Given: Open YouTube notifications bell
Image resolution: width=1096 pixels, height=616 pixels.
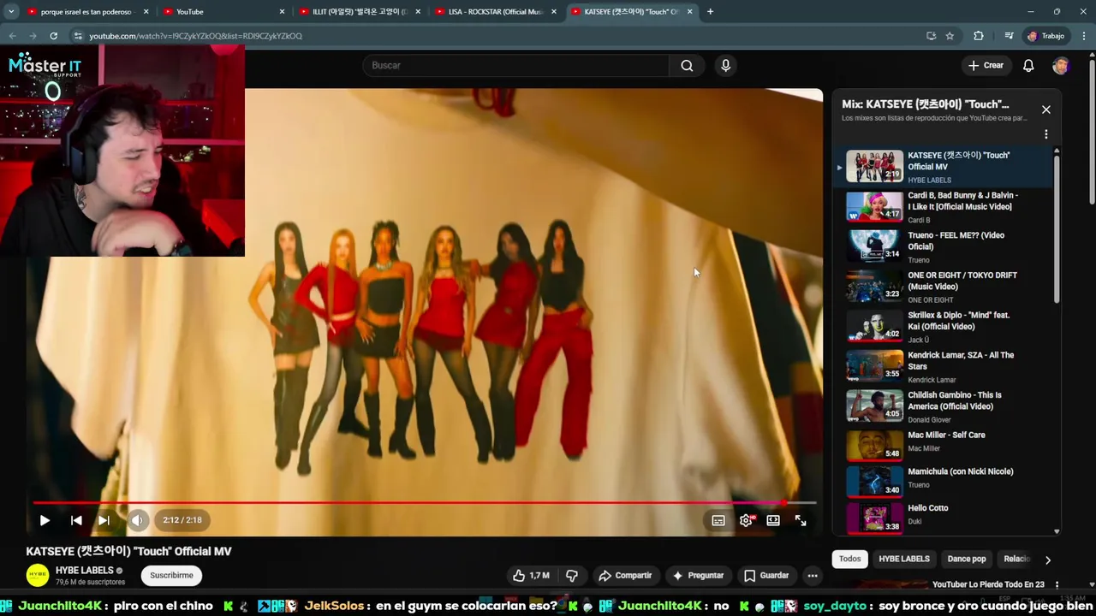Looking at the screenshot, I should pos(1028,66).
